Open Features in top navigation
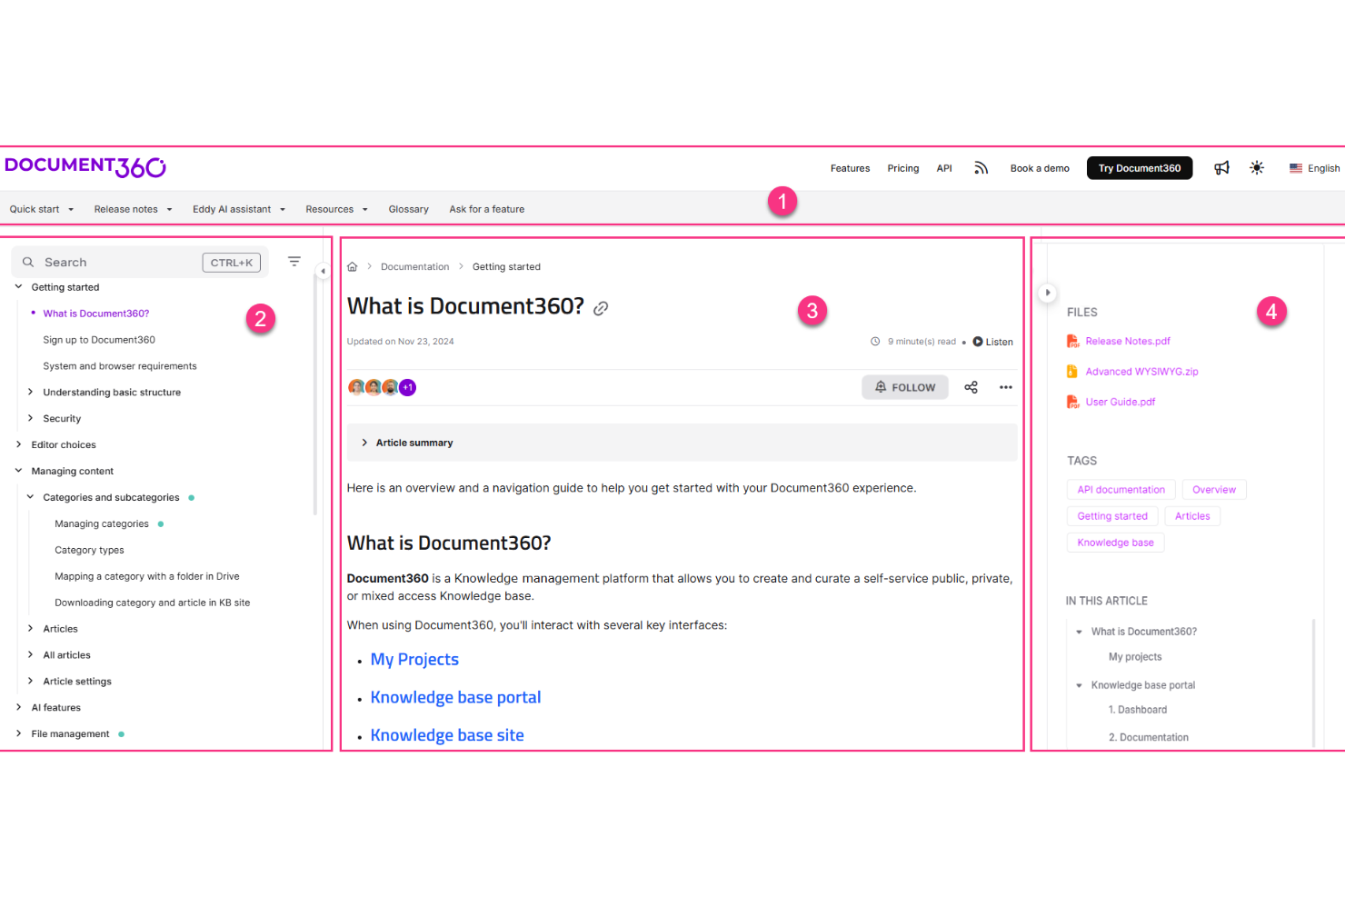The width and height of the screenshot is (1345, 897). (x=850, y=168)
